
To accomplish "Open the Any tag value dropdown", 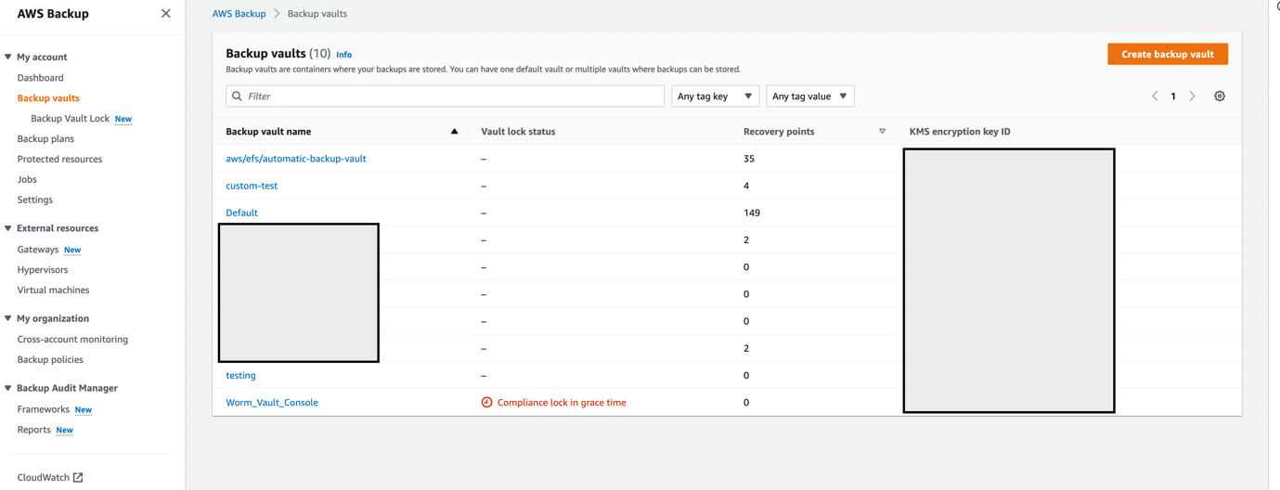I will pyautogui.click(x=809, y=97).
